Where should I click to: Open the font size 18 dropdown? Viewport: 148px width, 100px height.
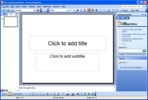pyautogui.click(x=74, y=10)
